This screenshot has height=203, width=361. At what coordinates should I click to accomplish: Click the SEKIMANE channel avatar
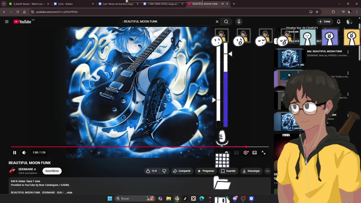pyautogui.click(x=12, y=171)
